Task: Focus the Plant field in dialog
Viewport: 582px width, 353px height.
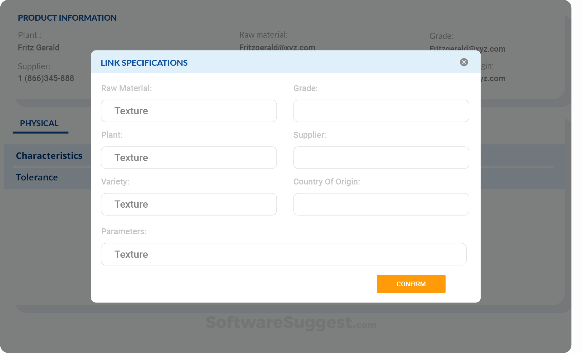Action: pyautogui.click(x=189, y=158)
